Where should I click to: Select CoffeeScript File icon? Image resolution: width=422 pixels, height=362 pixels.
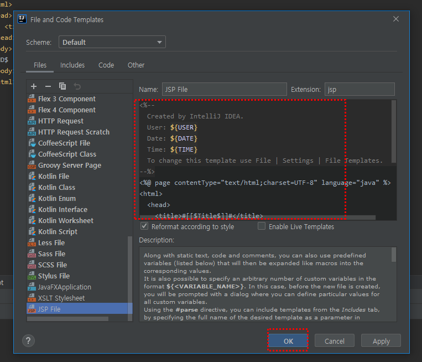click(x=32, y=143)
